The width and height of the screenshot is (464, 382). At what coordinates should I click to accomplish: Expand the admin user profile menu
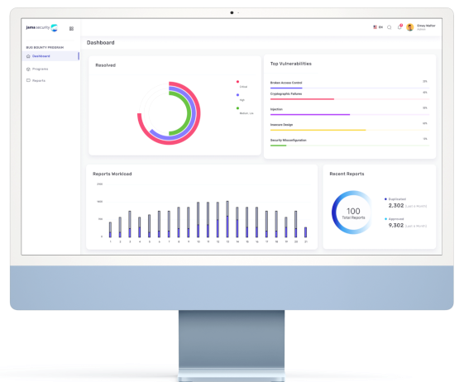(426, 27)
